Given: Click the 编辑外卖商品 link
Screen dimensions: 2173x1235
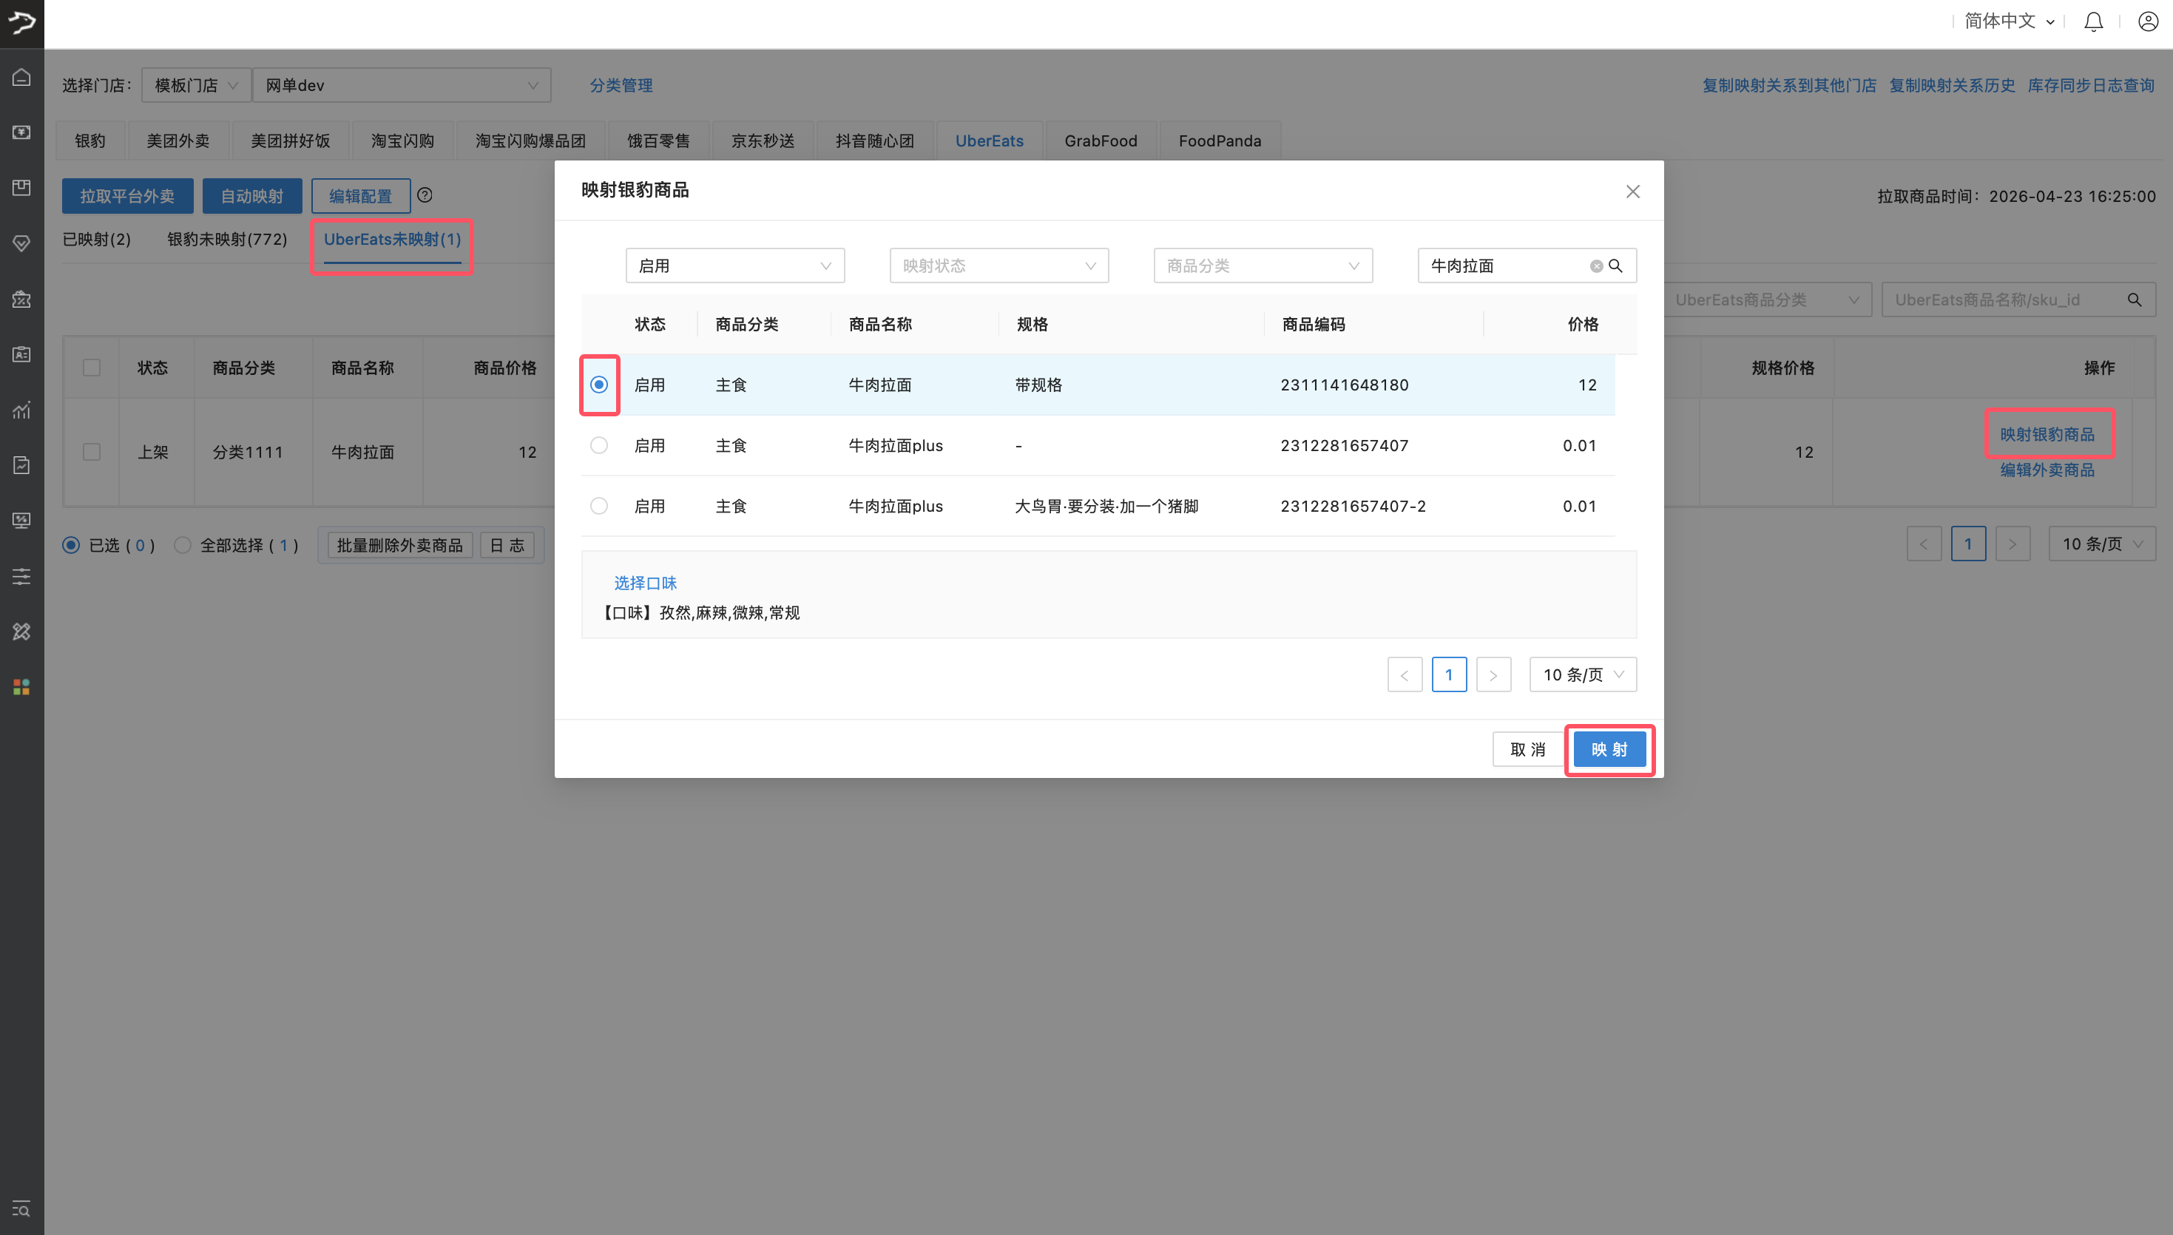Looking at the screenshot, I should pyautogui.click(x=2047, y=470).
